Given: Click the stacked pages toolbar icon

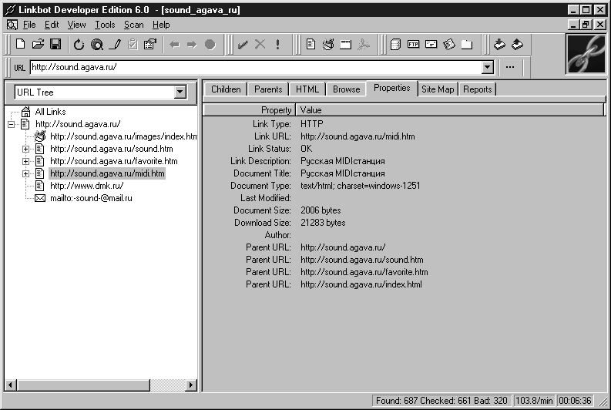Looking at the screenshot, I should 395,45.
